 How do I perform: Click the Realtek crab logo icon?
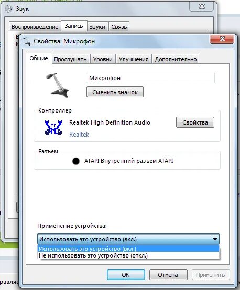[x=53, y=128]
